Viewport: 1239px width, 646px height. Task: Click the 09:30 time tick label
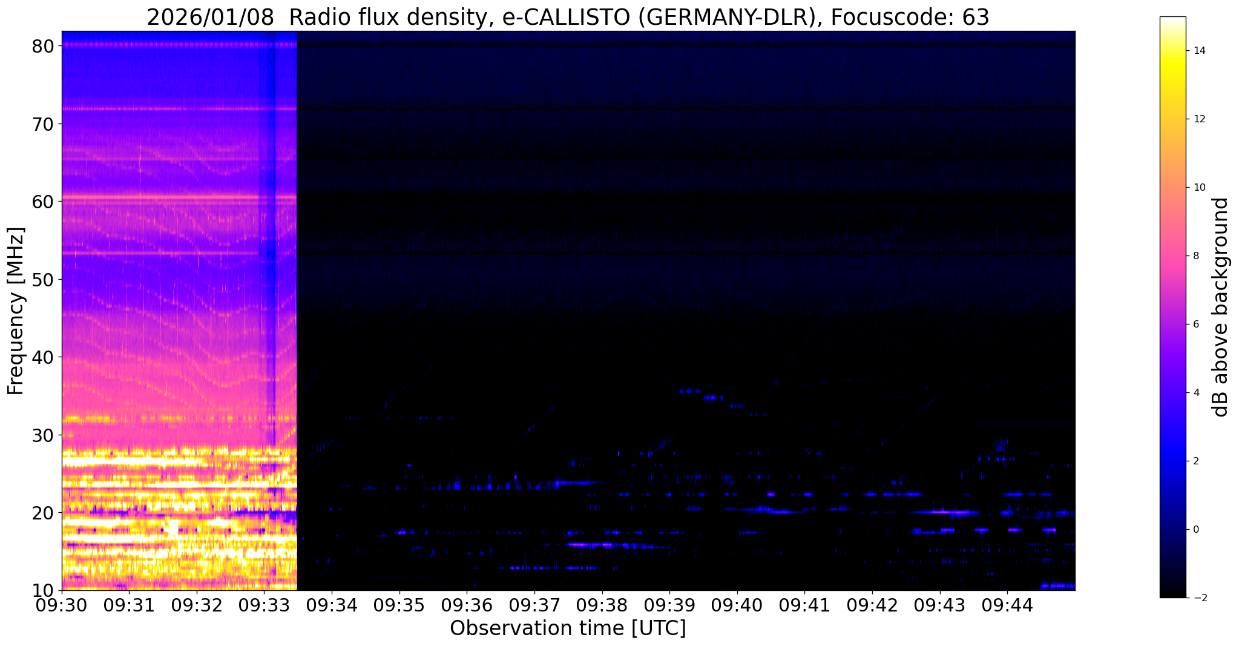(62, 605)
